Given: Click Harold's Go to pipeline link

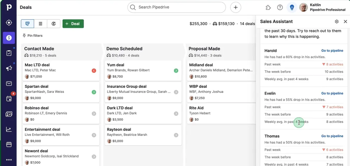Looking at the screenshot, I should [332, 51].
